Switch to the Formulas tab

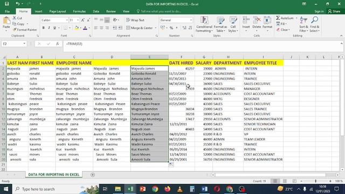pyautogui.click(x=79, y=11)
